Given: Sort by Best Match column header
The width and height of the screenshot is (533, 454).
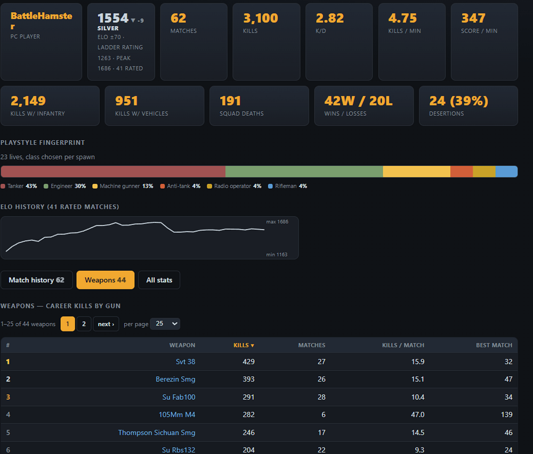Looking at the screenshot, I should [x=494, y=345].
